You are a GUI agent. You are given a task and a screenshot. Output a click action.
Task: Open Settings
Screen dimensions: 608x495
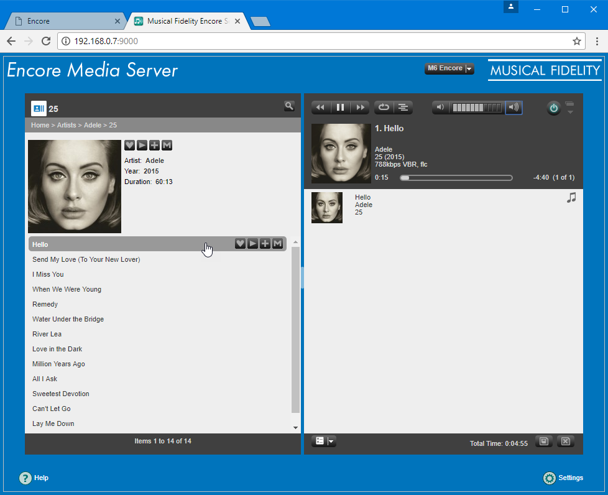[x=563, y=478]
